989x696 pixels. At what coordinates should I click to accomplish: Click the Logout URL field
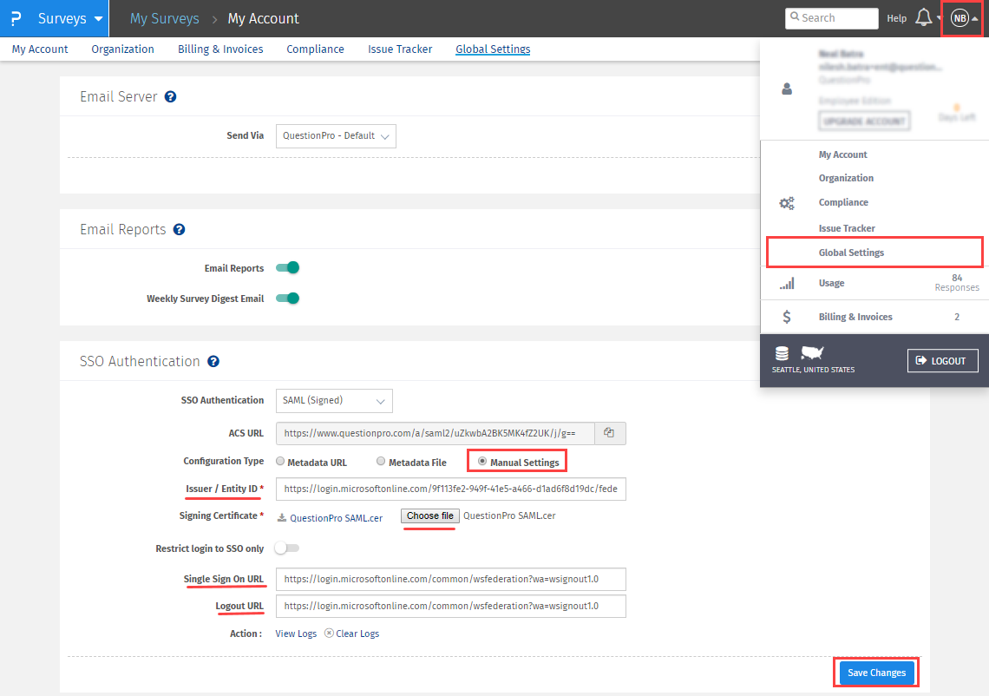tap(451, 607)
